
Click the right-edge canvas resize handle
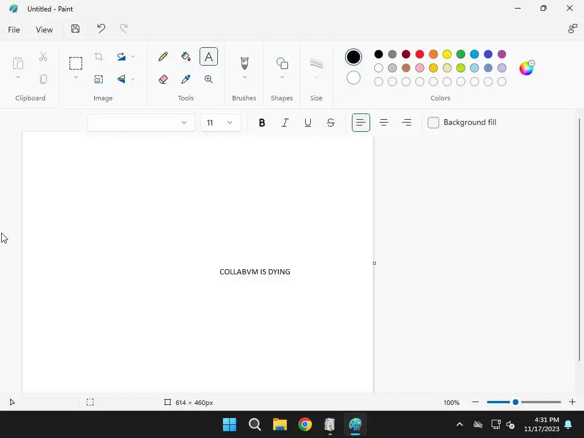tap(374, 263)
